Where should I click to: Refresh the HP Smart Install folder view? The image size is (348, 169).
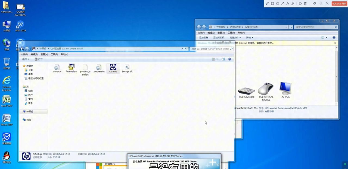pos(186,49)
